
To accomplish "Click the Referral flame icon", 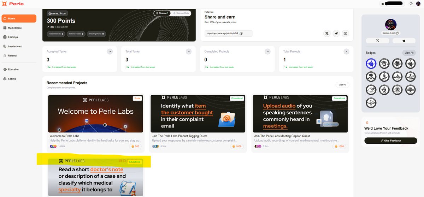I will point(5,55).
